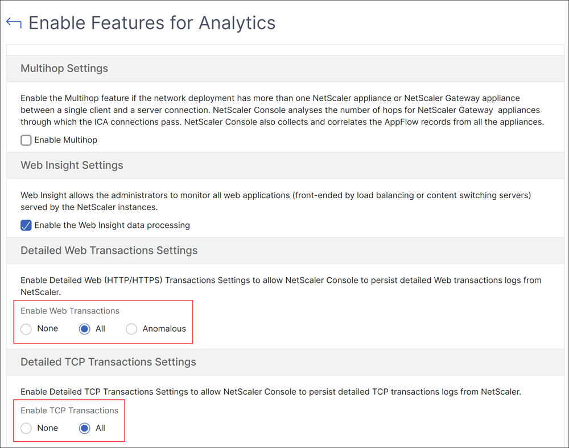Click the Multihop Settings section header
The height and width of the screenshot is (448, 569).
click(64, 69)
